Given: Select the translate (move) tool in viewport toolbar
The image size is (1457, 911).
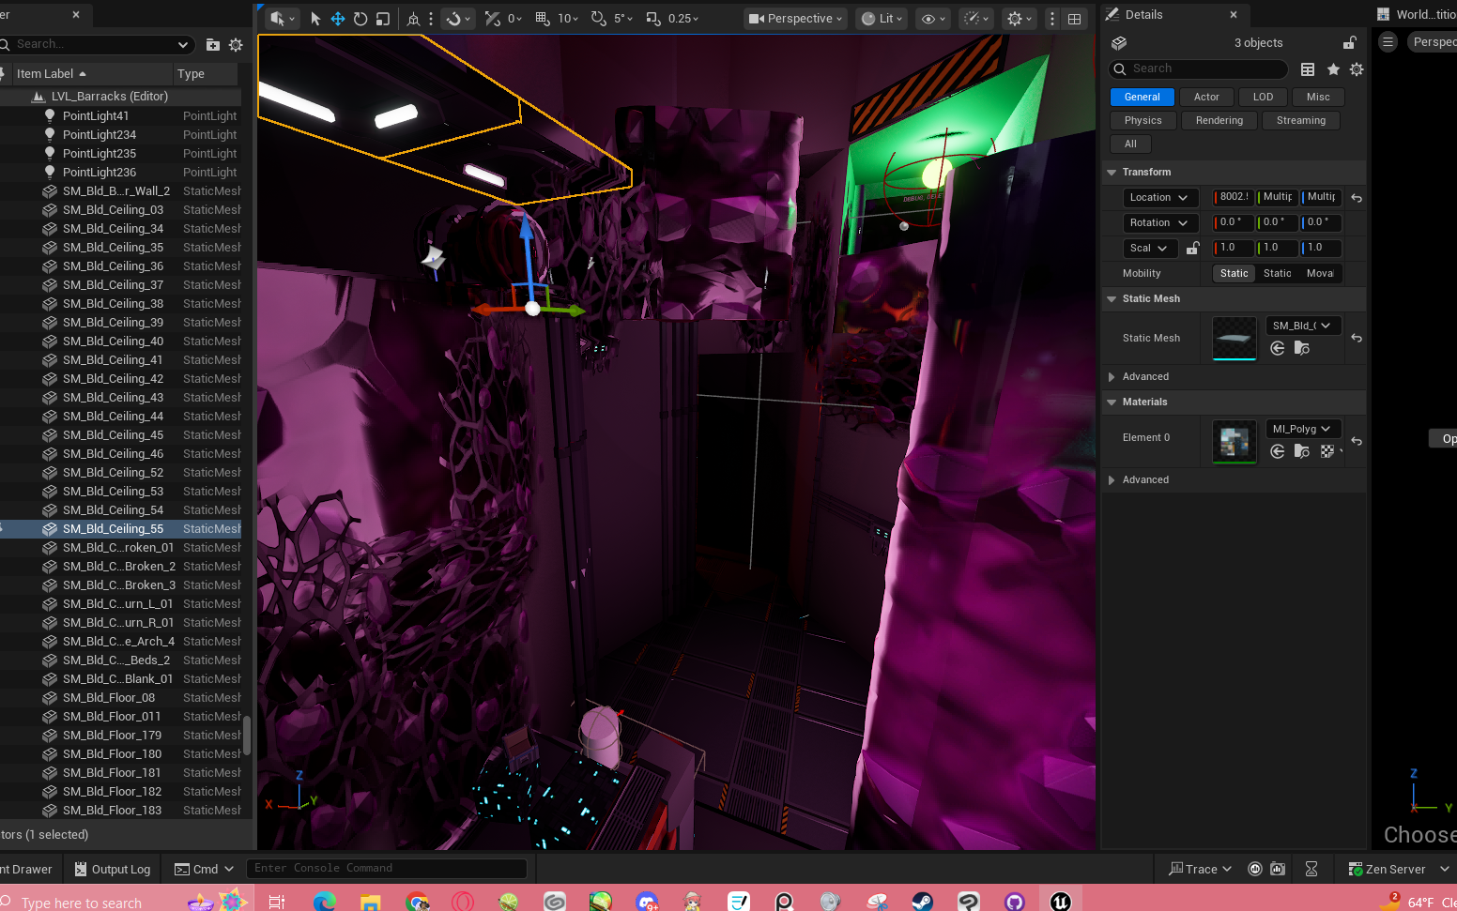Looking at the screenshot, I should click(337, 19).
